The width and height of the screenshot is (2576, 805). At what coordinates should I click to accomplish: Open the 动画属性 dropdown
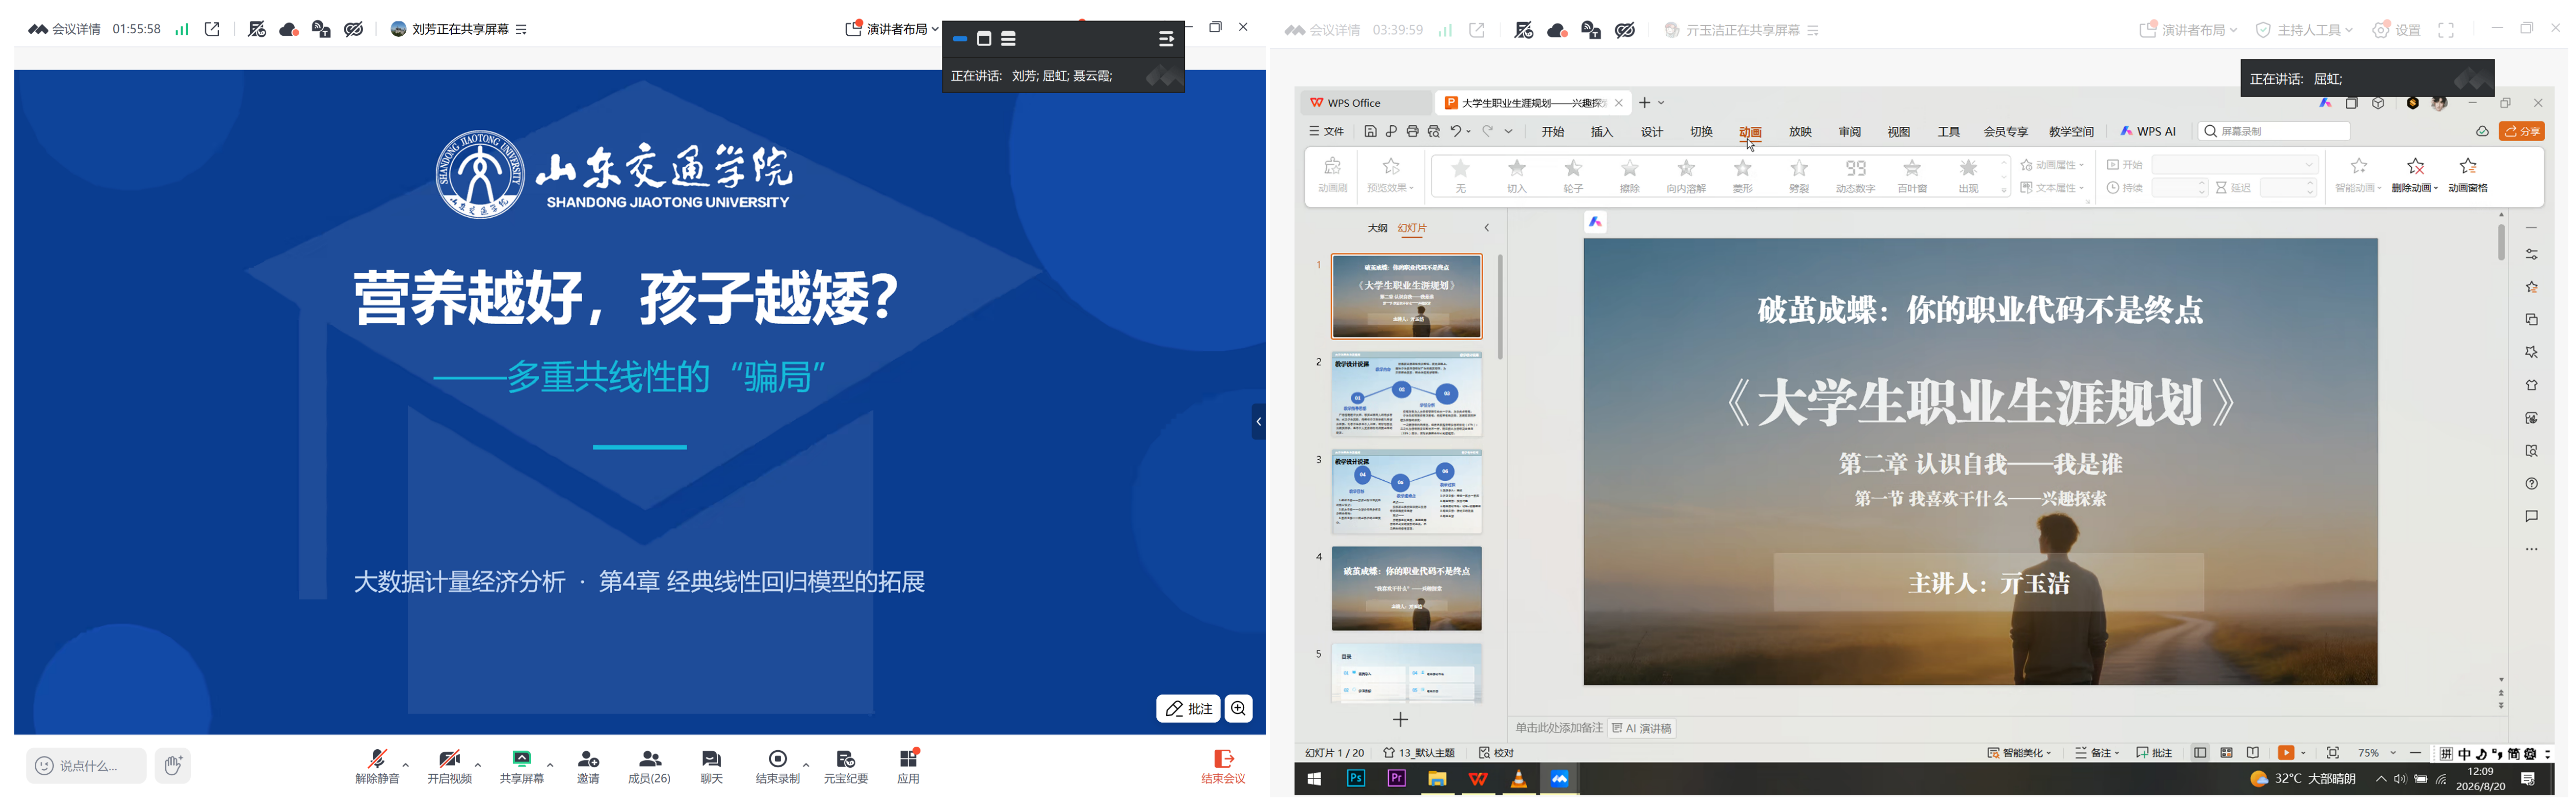(x=2052, y=165)
